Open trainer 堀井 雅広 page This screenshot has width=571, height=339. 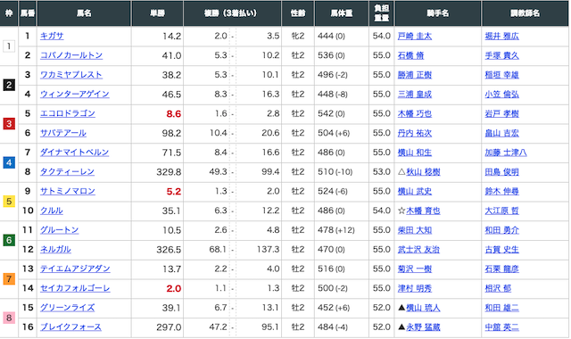point(501,36)
